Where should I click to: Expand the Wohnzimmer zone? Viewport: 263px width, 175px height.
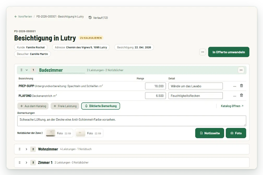coord(26,149)
